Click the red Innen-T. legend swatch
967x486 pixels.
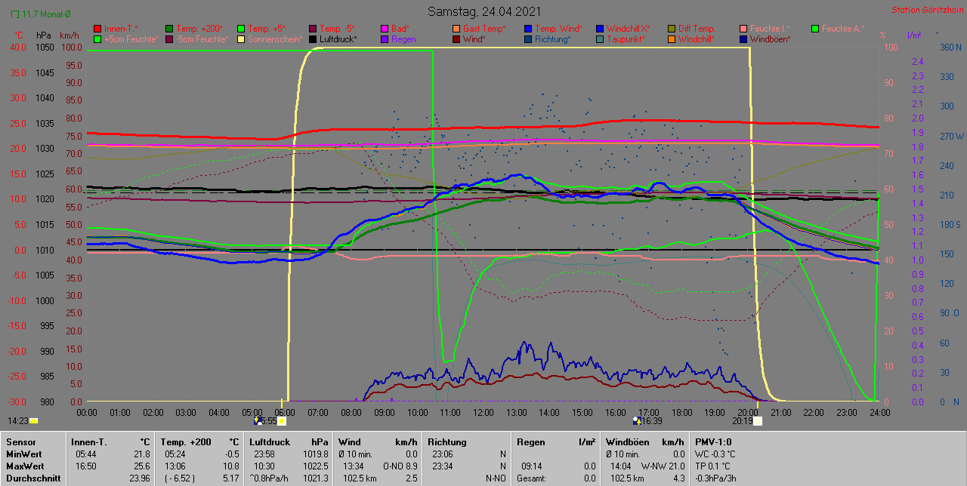(x=97, y=29)
